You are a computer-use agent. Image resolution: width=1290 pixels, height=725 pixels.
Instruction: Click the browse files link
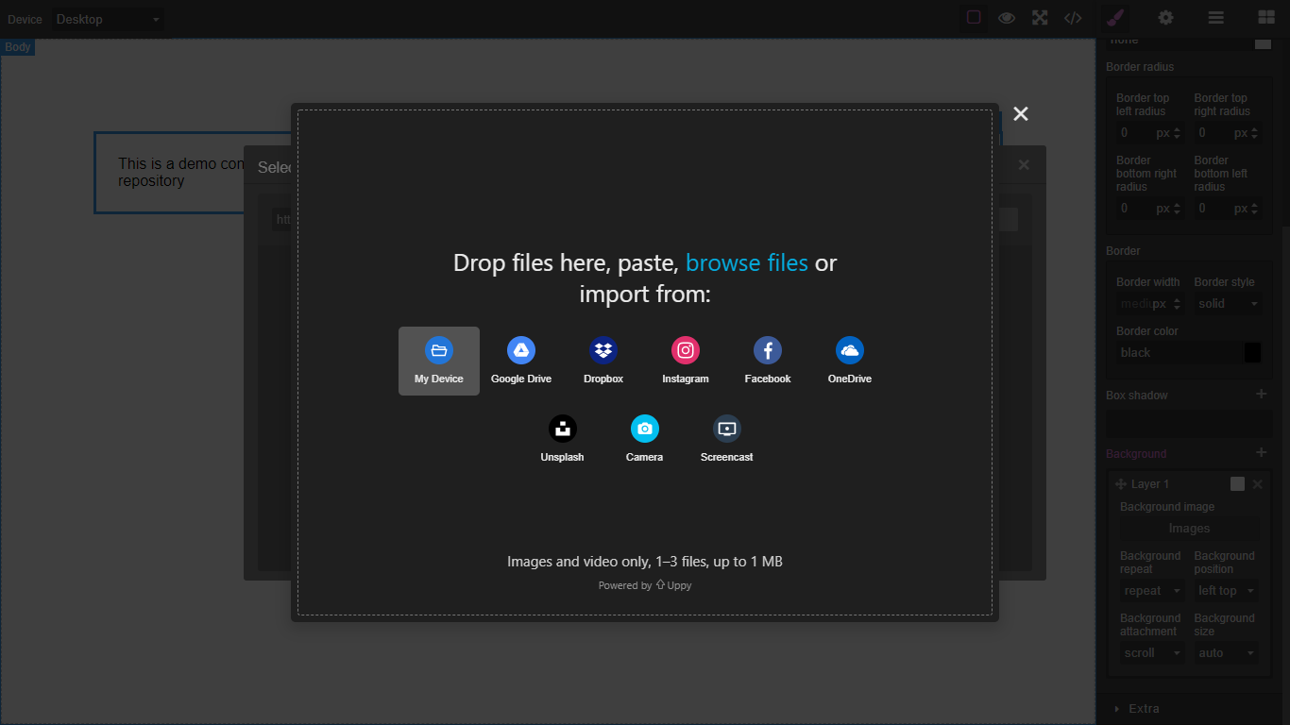pos(747,262)
